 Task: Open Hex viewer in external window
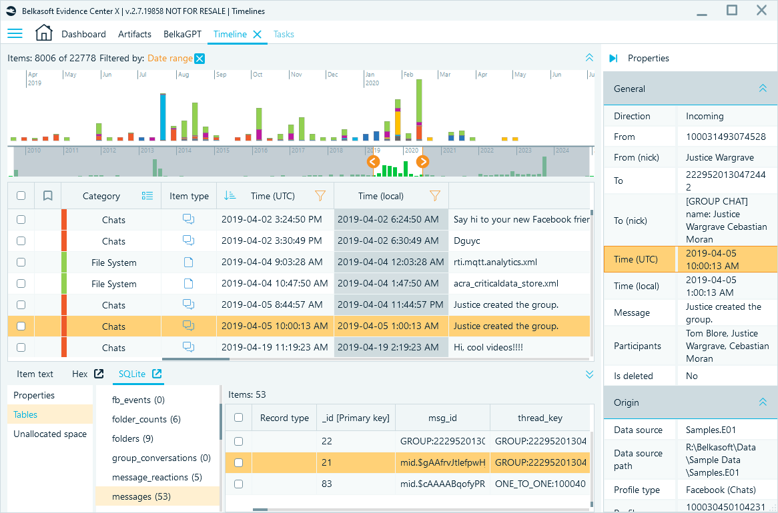tap(99, 374)
